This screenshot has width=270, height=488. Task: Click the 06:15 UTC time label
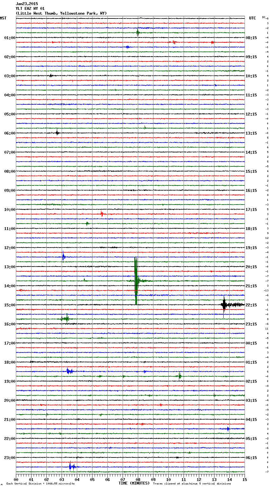(251, 458)
